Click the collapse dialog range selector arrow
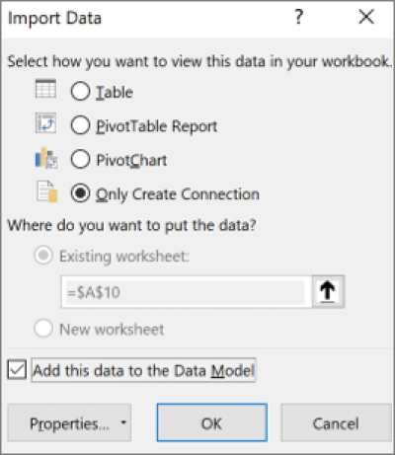The height and width of the screenshot is (455, 395). coord(328,292)
